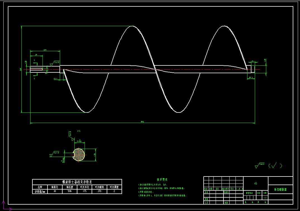Screen dimensions: 300x211
Task: Click the Ra1.6 roughness symbol on the shaft
Action: 54,63
